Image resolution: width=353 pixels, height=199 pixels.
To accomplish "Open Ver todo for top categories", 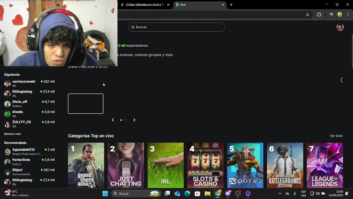I will [x=336, y=136].
